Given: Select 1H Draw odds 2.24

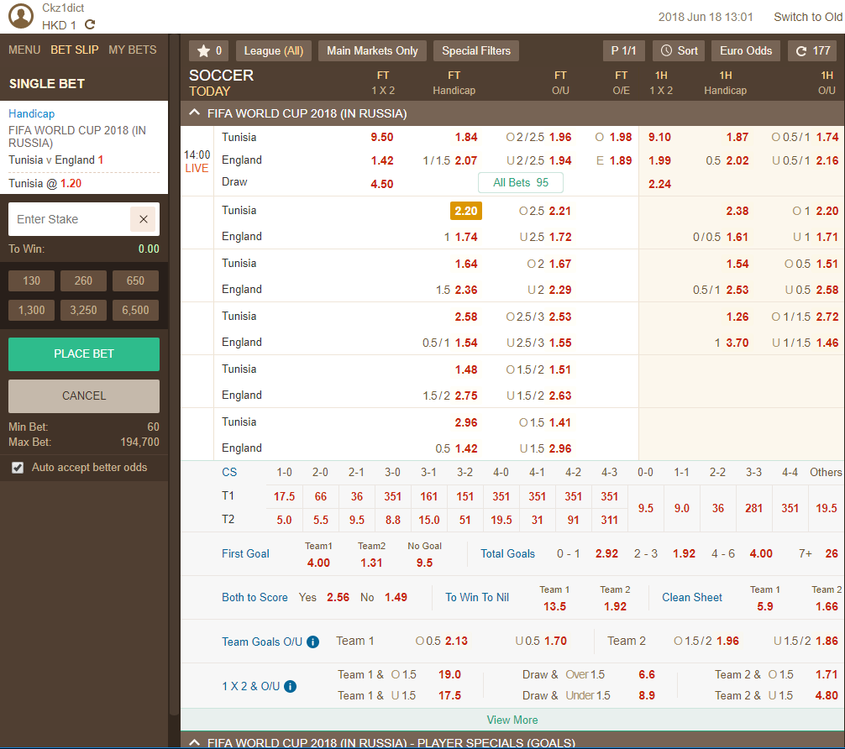Looking at the screenshot, I should [659, 184].
